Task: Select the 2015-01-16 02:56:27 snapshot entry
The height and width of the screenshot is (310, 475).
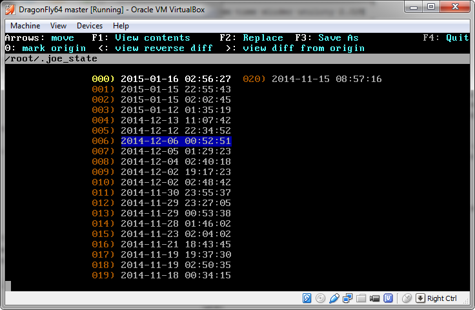Action: click(176, 79)
